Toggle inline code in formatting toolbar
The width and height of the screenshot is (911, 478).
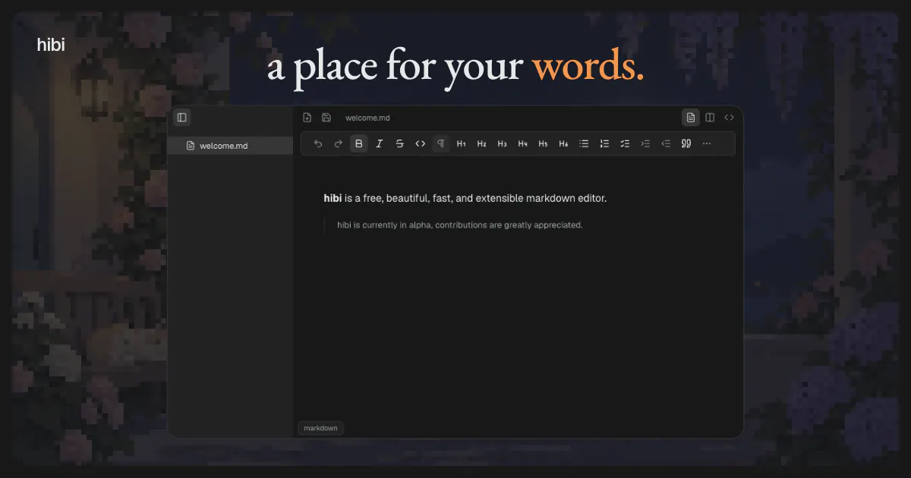[x=420, y=143]
